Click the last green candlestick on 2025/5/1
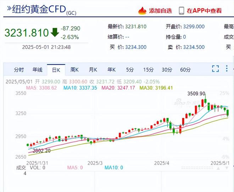This screenshot has height=192, width=234. 228,113
